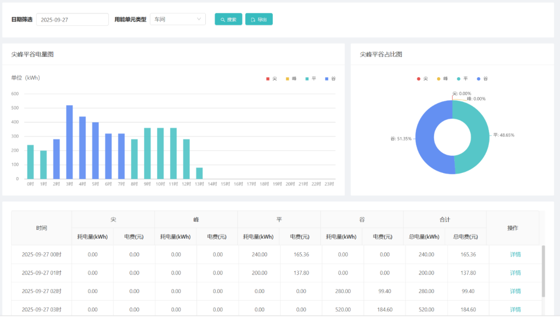Click the tallest bar at 3时
Viewport: 560px width, 320px height.
point(69,142)
